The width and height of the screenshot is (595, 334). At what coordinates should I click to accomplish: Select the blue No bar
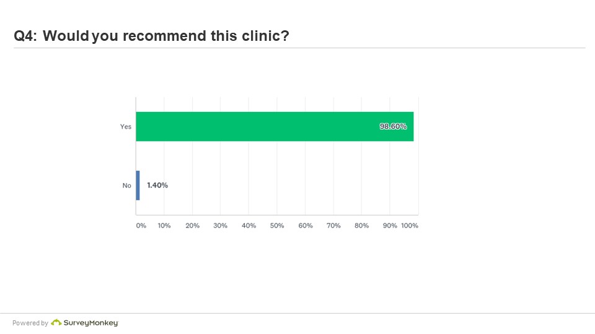(x=138, y=185)
